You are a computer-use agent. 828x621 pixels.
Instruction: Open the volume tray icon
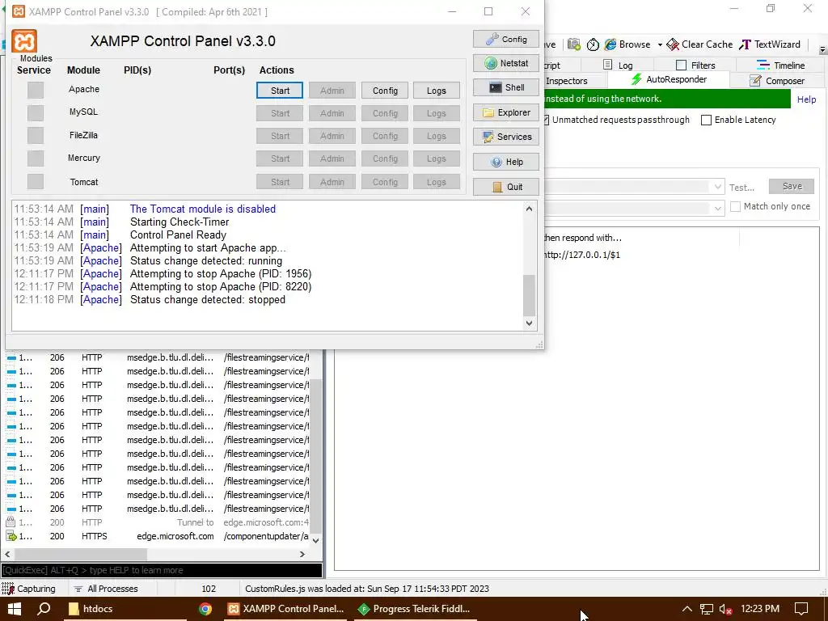click(726, 610)
